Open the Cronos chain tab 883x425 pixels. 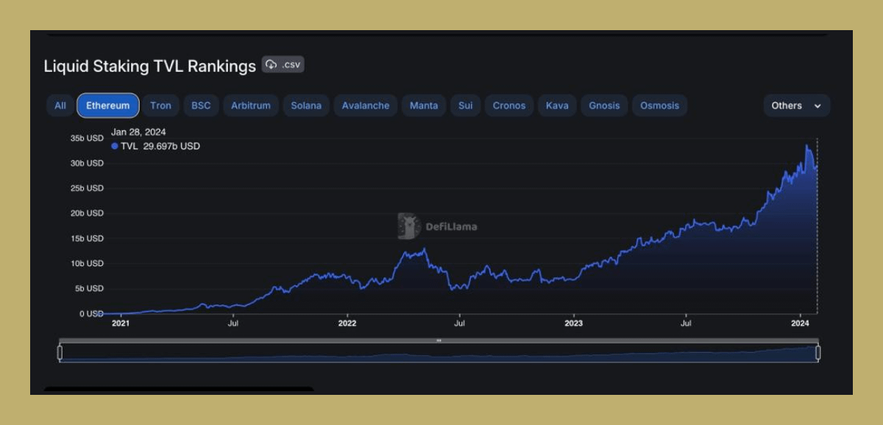point(509,106)
